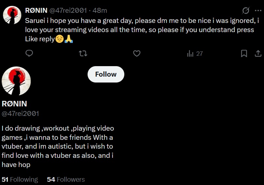Like the tweet with the heart icon
Viewport: 264px width, 185px height.
(137, 53)
